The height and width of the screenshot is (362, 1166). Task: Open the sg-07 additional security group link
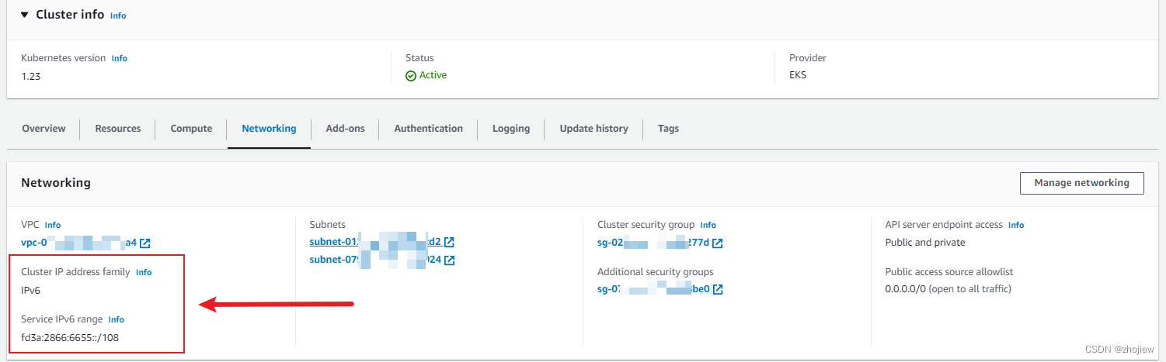(653, 289)
